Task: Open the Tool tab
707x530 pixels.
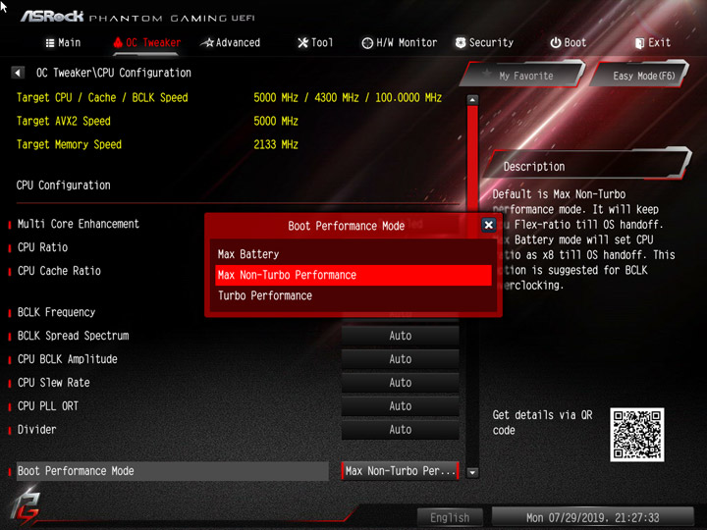Action: [x=315, y=43]
